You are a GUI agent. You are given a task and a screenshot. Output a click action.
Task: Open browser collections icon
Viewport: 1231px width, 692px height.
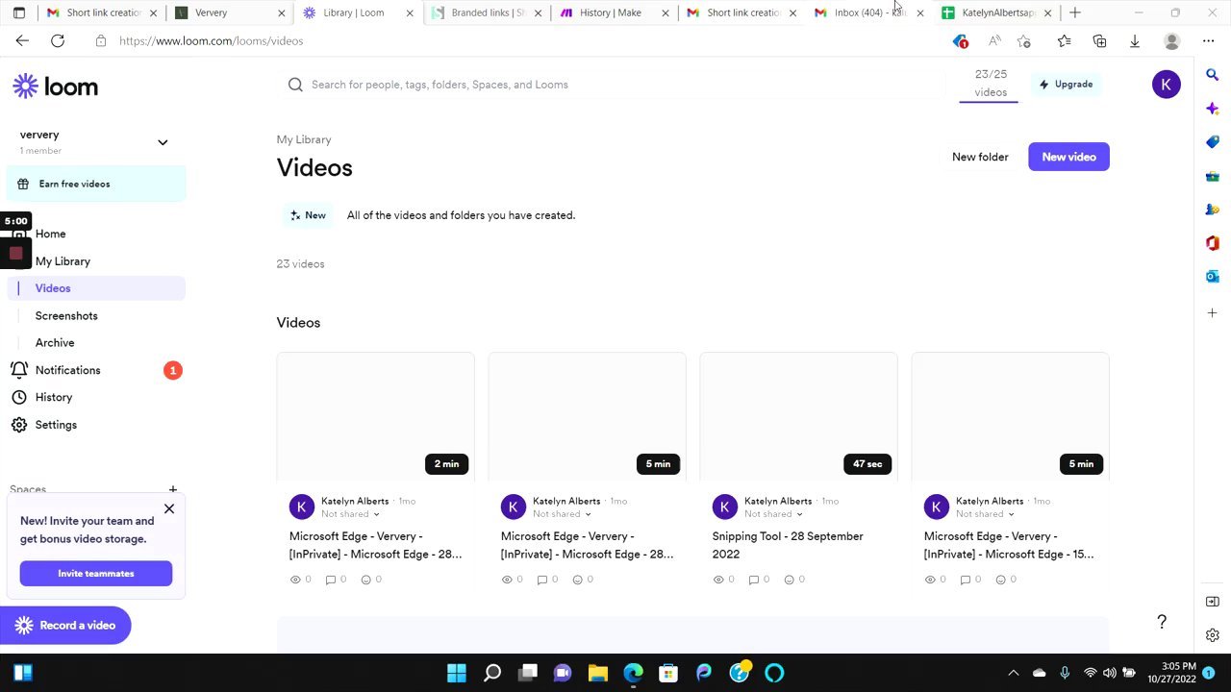1099,41
